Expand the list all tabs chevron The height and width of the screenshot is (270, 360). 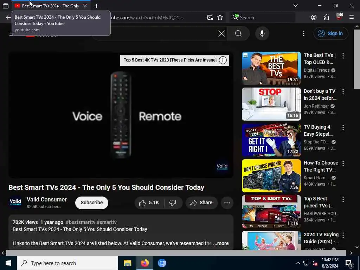coord(295,6)
